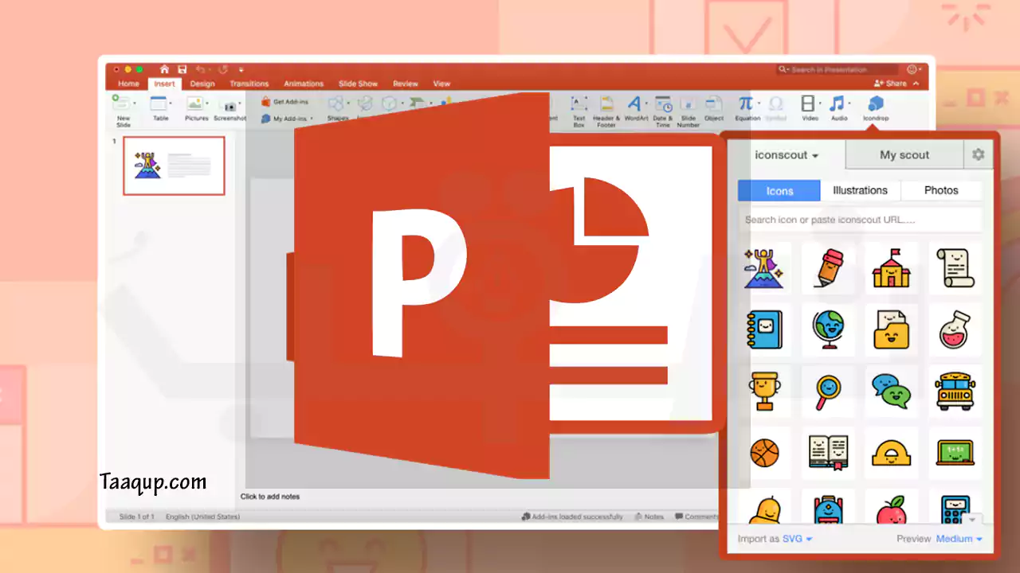Screen dimensions: 1020x573
Task: Open Icondrop settings gear
Action: coord(979,155)
